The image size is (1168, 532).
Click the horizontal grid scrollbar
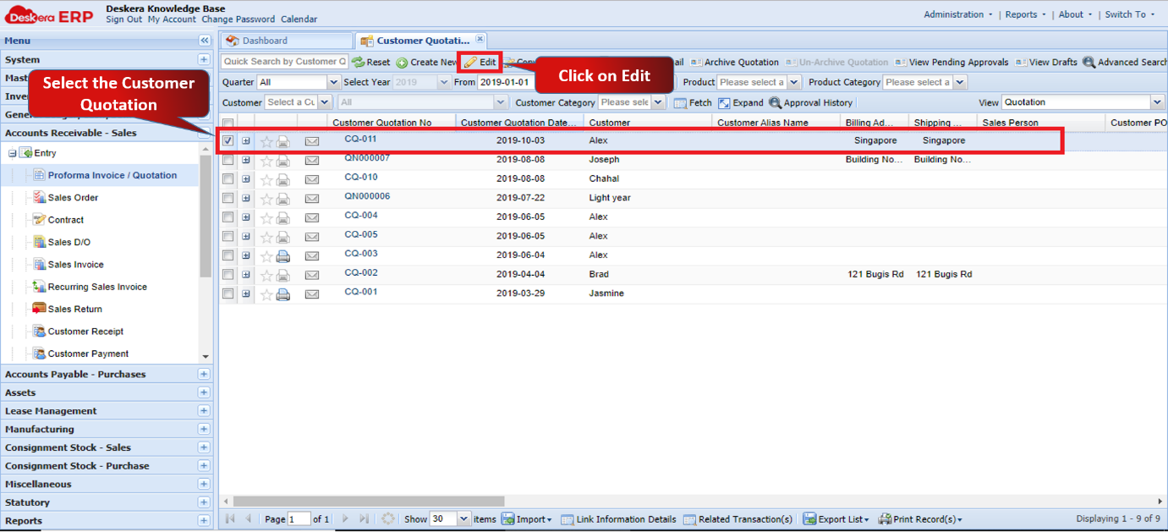(369, 502)
